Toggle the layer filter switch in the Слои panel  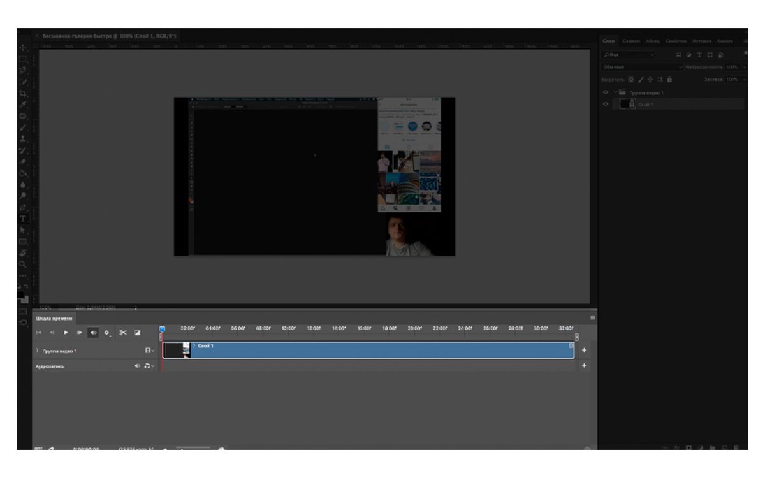coord(746,53)
